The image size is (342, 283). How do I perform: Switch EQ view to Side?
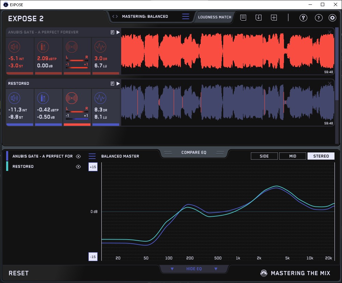click(264, 156)
